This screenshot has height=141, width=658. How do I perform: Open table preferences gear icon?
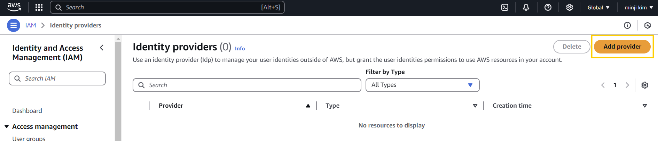(x=645, y=85)
